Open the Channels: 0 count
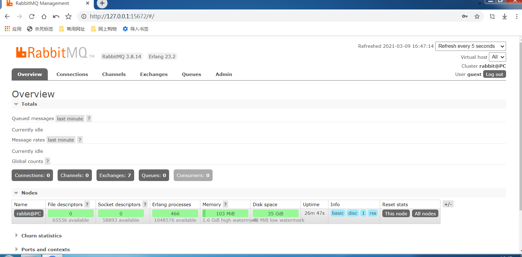 click(75, 175)
